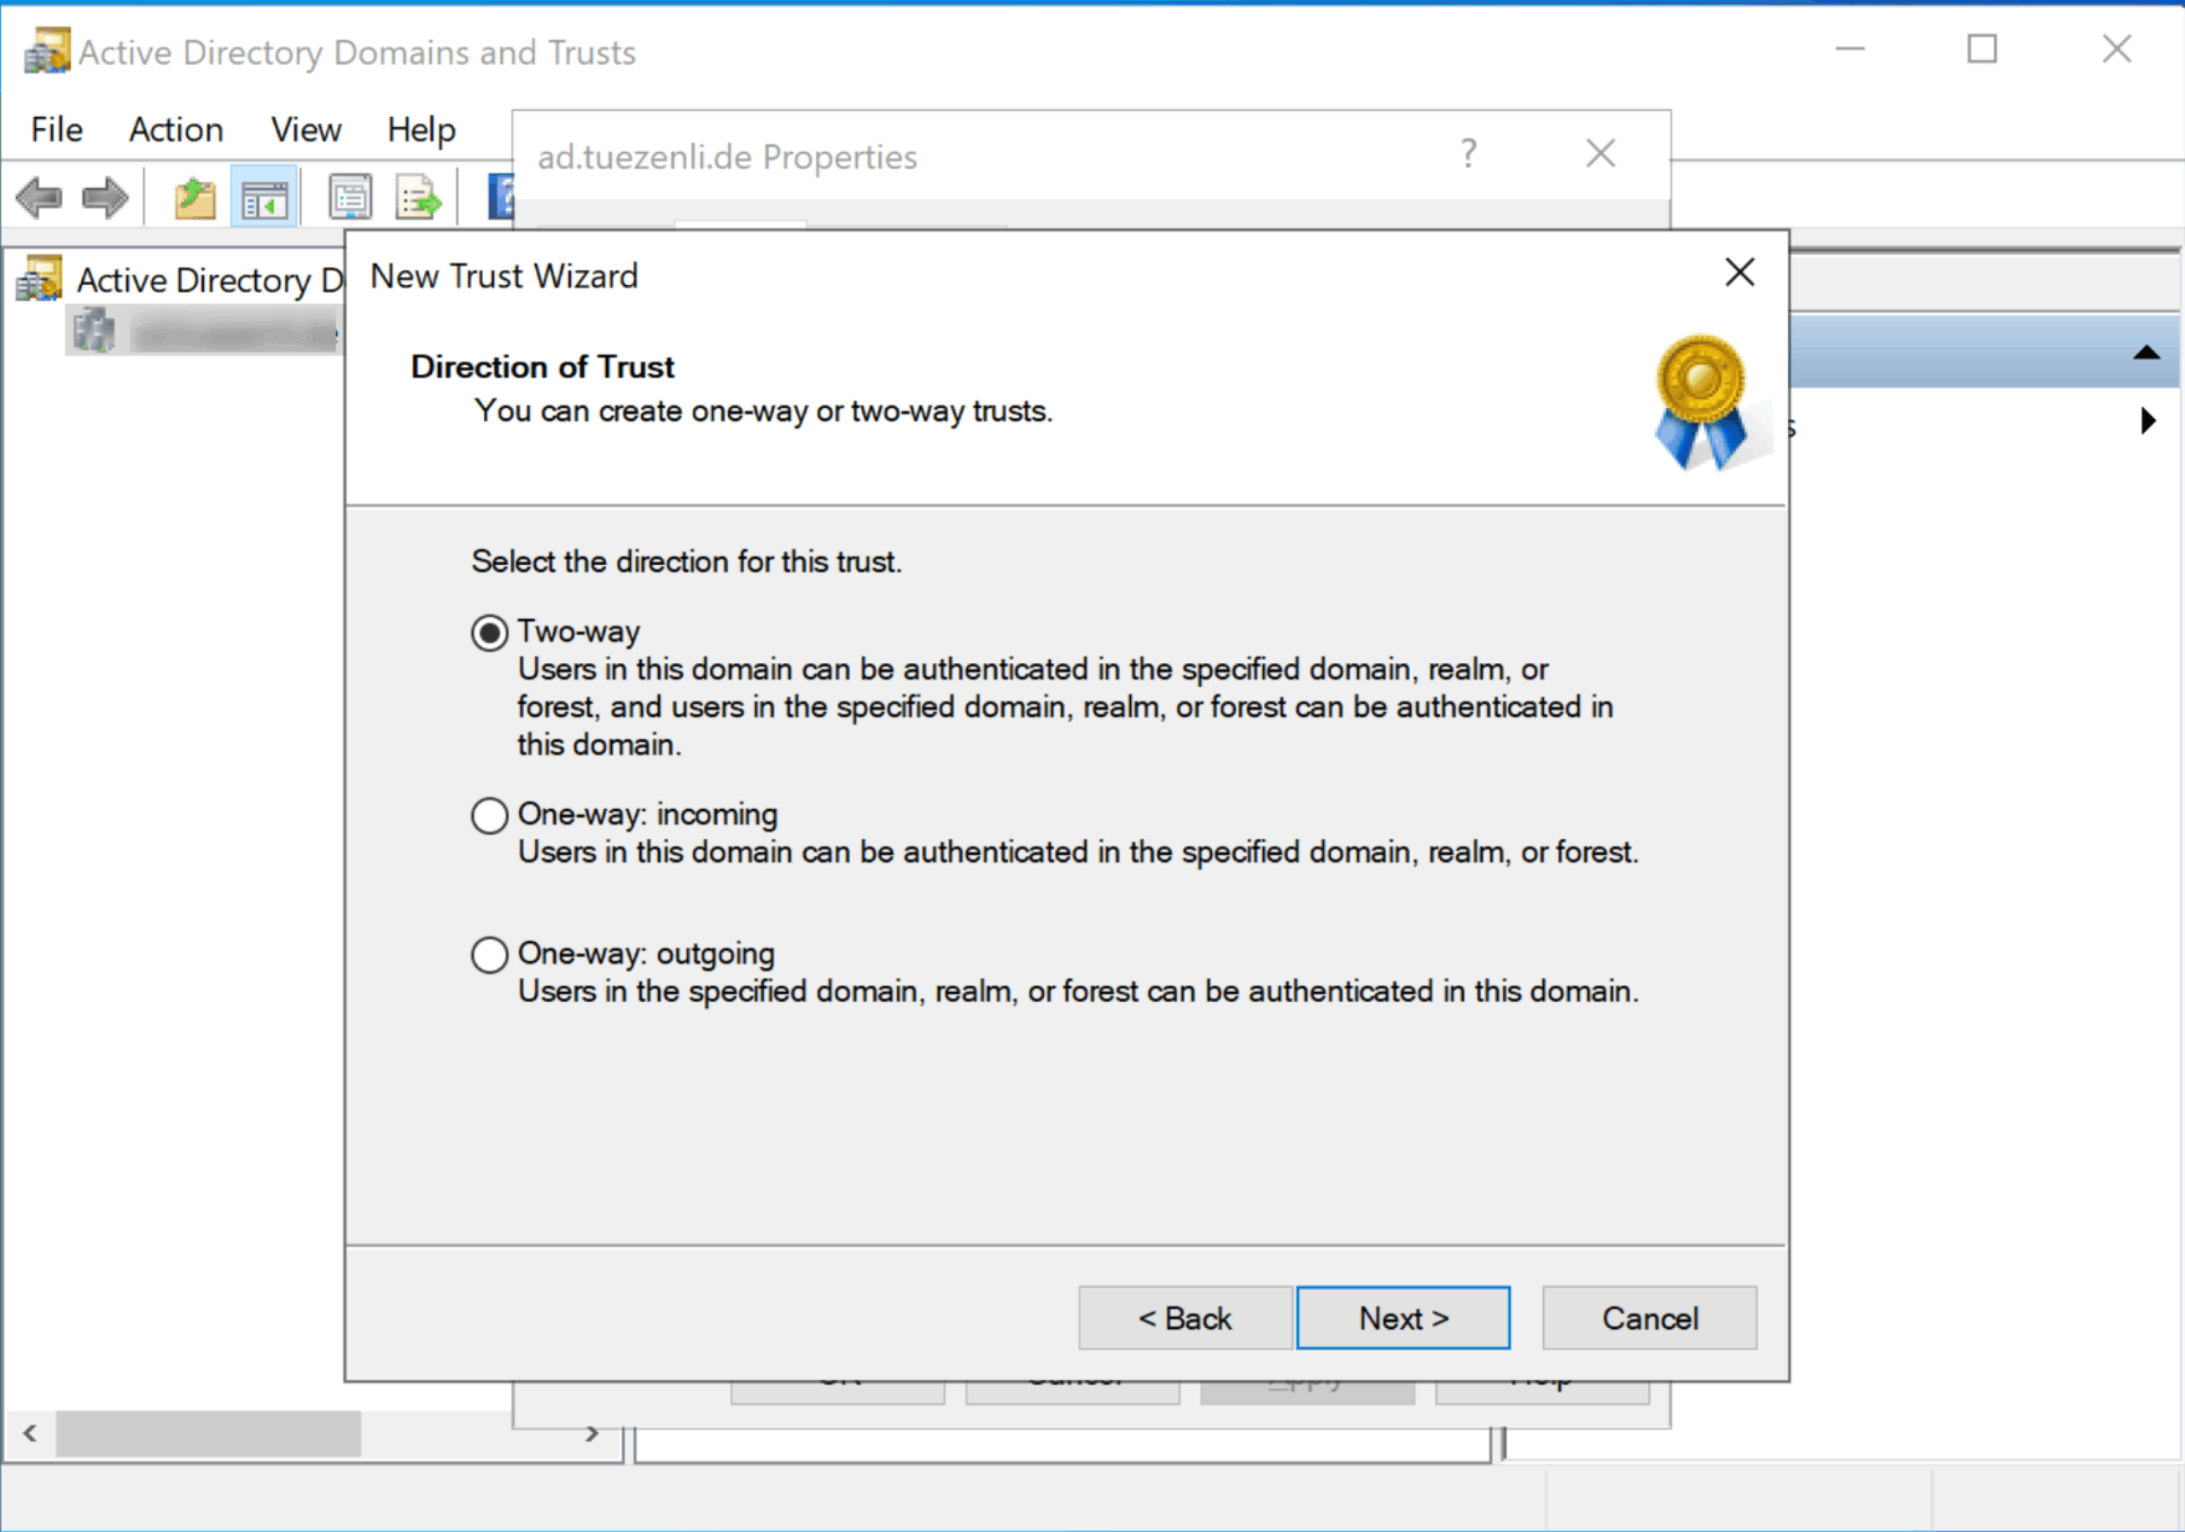Click the Forward arrow toolbar icon
Image resolution: width=2185 pixels, height=1532 pixels.
click(105, 199)
